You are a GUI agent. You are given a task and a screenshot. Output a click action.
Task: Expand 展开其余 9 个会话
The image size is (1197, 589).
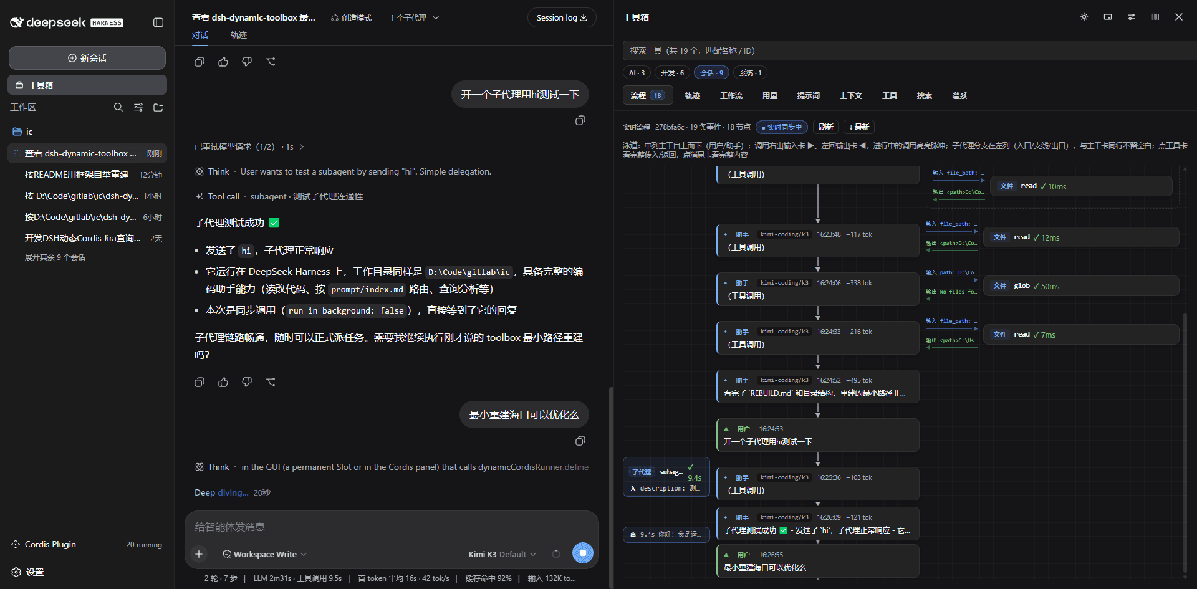point(55,257)
